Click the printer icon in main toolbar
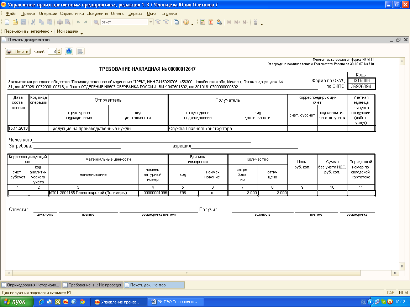410x307 pixels. [60, 22]
